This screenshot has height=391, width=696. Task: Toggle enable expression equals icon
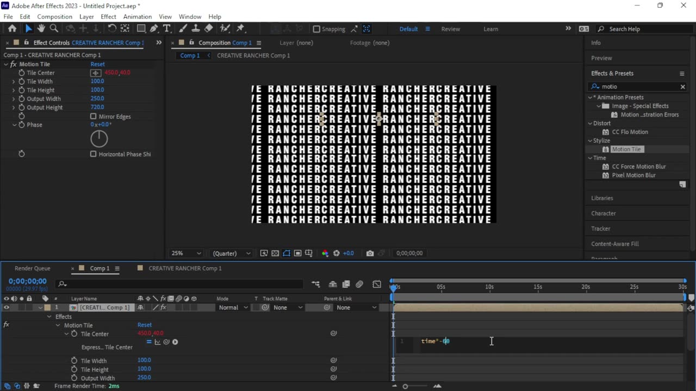click(x=149, y=342)
